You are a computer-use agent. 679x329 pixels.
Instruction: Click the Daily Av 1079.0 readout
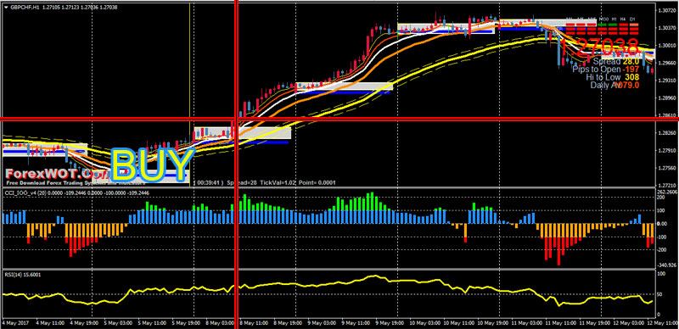[614, 86]
